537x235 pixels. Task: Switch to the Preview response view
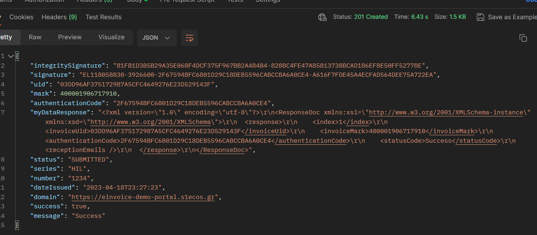point(70,37)
